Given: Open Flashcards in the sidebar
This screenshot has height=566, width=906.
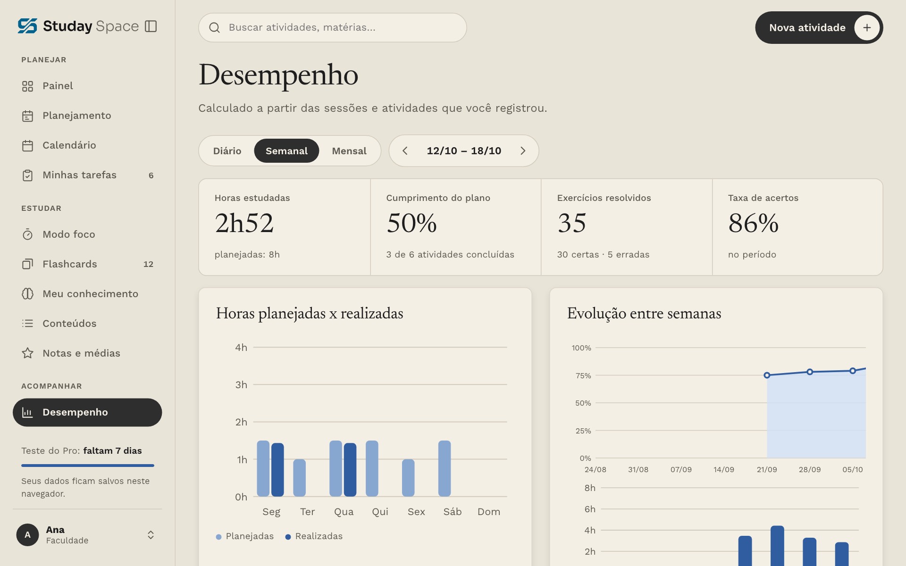Looking at the screenshot, I should 87,264.
